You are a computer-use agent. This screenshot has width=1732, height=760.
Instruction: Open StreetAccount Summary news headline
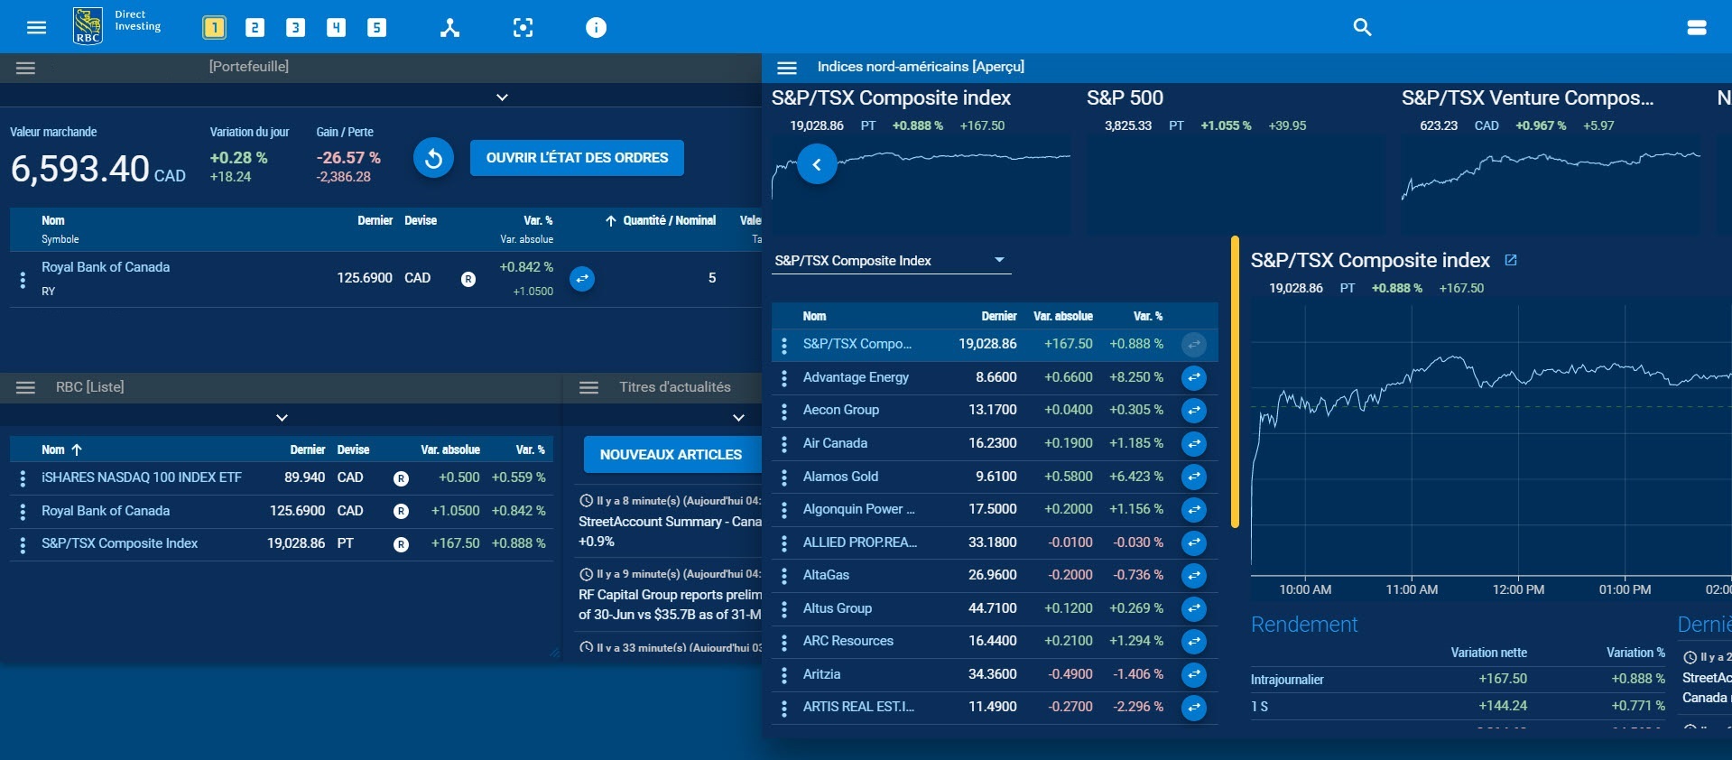tap(670, 531)
